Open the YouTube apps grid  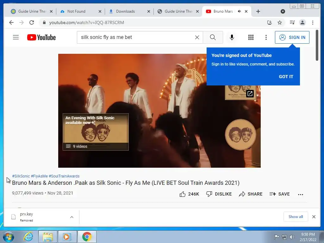(251, 37)
